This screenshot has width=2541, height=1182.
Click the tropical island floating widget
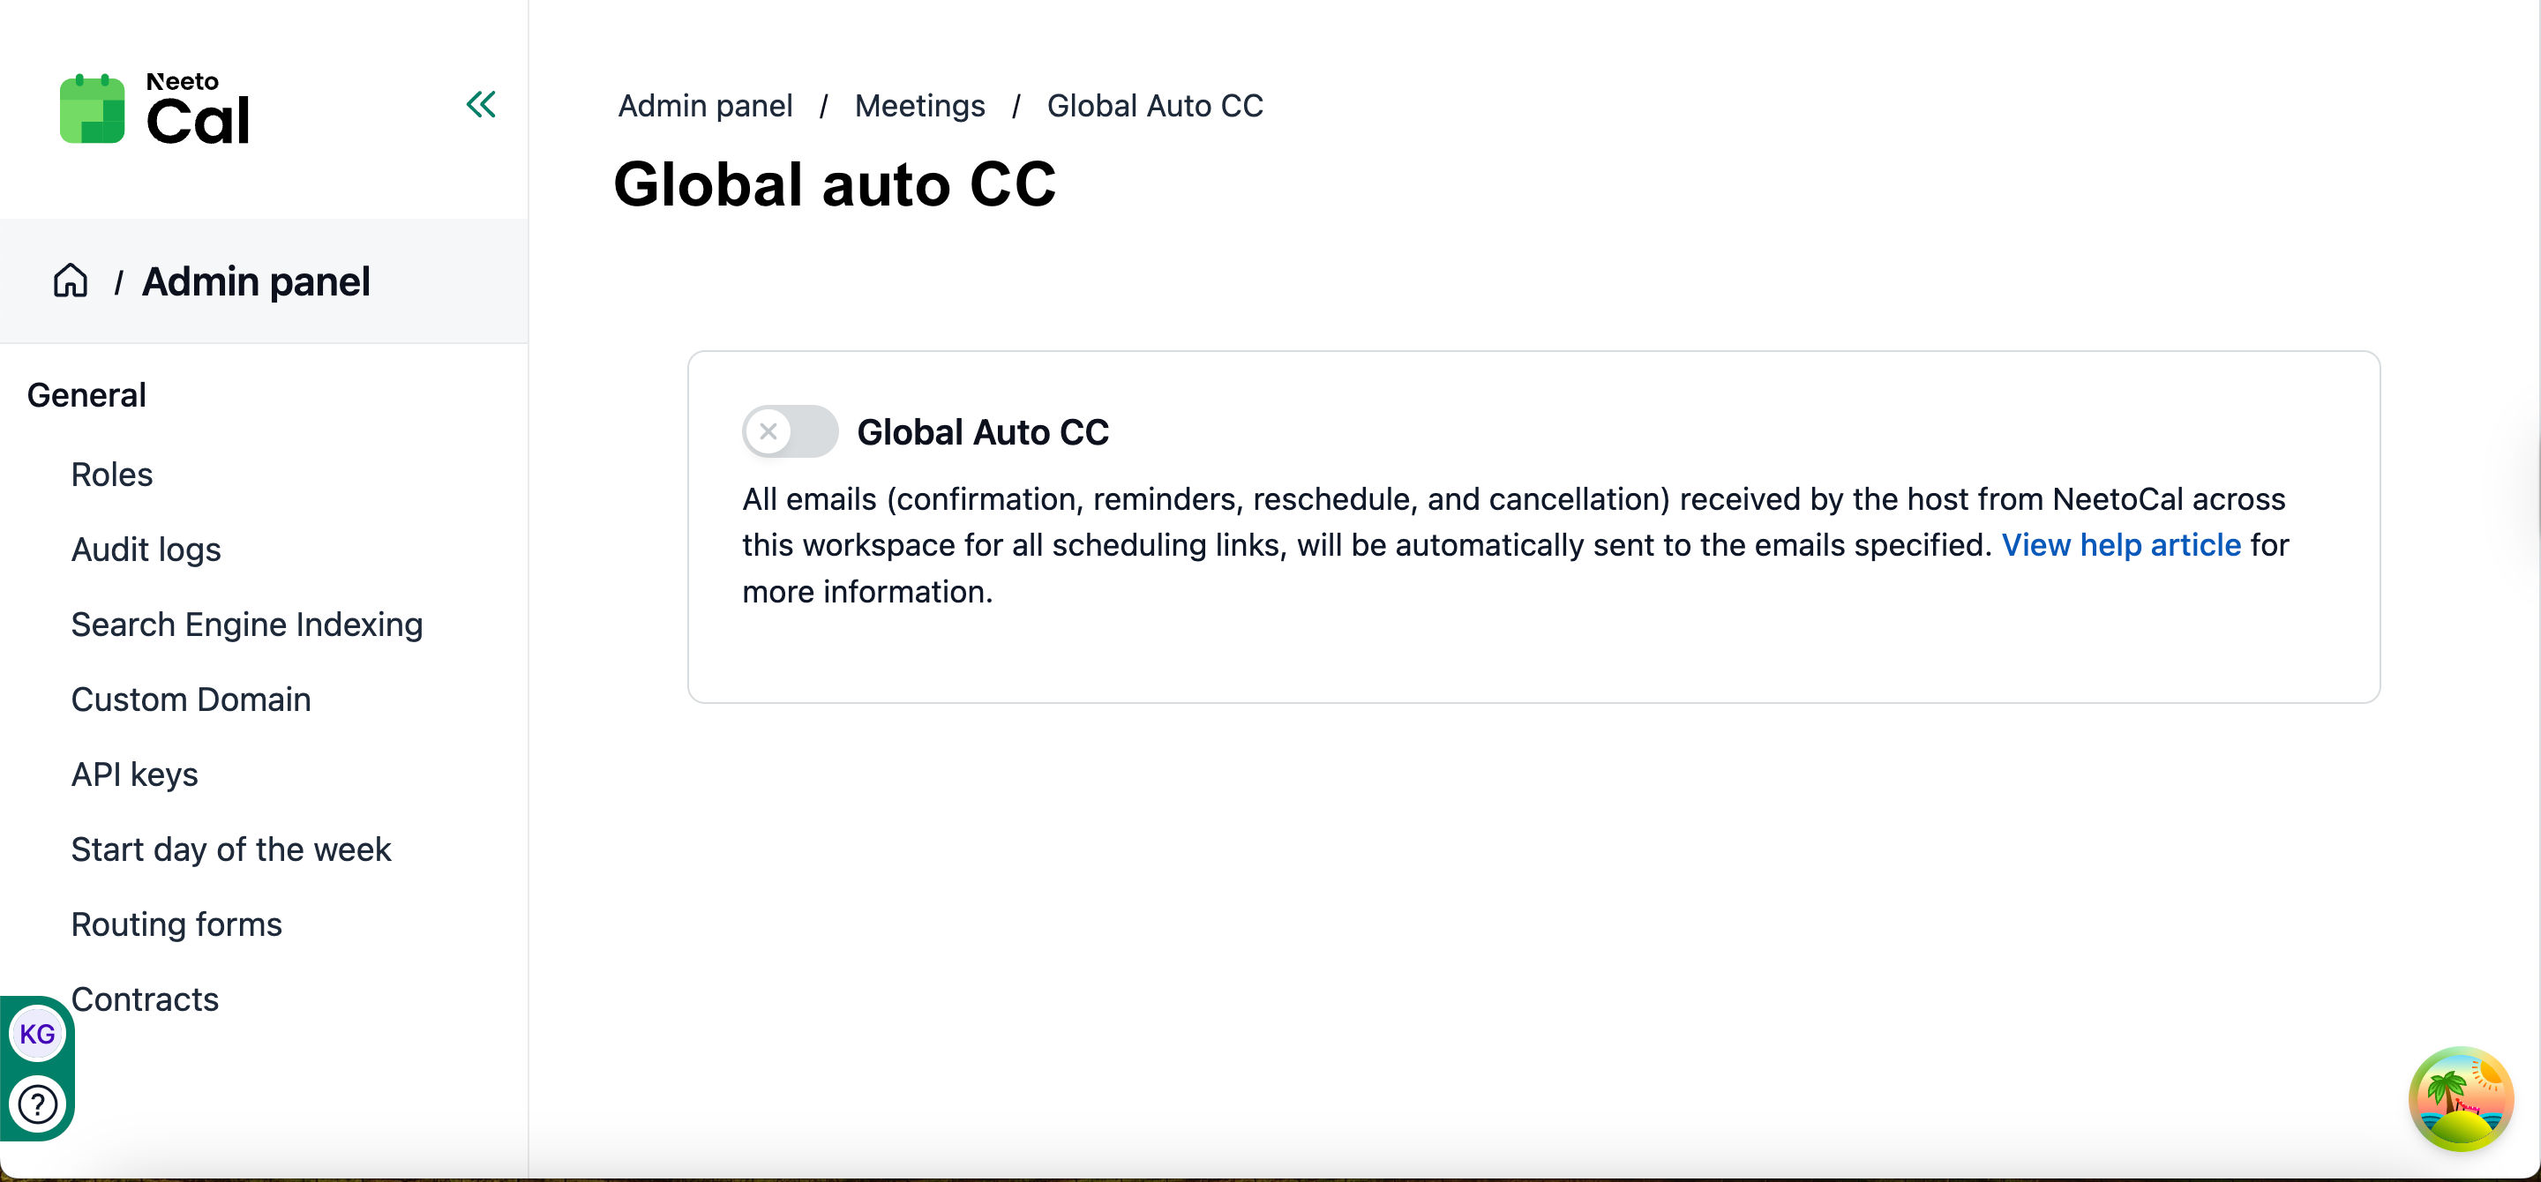tap(2460, 1098)
